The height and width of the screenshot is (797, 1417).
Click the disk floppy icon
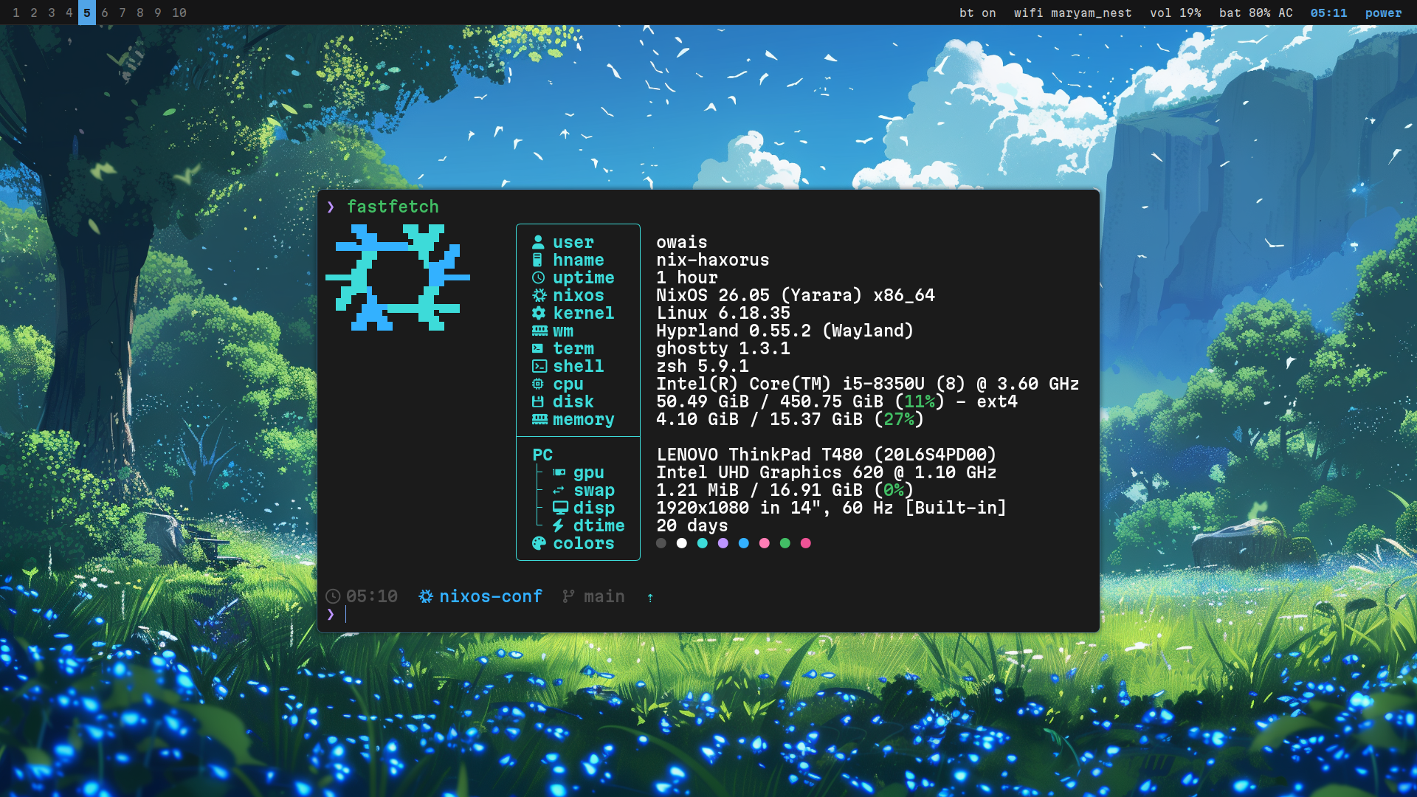click(x=538, y=401)
